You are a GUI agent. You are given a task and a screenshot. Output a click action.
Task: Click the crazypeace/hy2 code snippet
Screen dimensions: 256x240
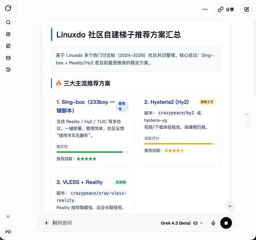pyautogui.click(x=176, y=113)
